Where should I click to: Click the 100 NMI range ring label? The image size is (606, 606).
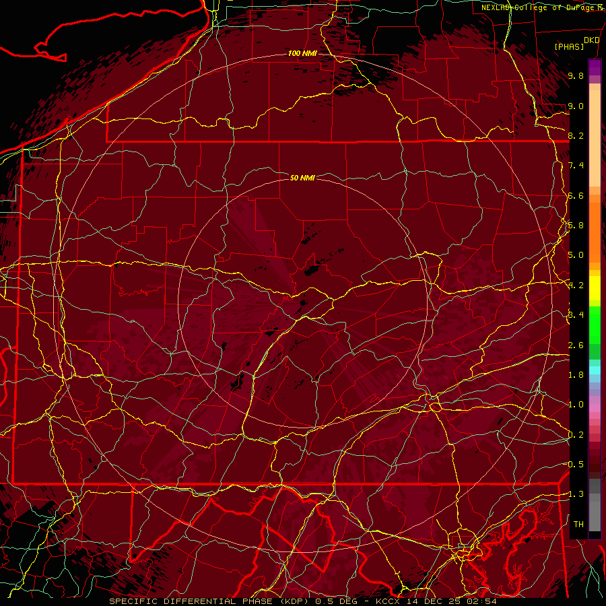[302, 53]
